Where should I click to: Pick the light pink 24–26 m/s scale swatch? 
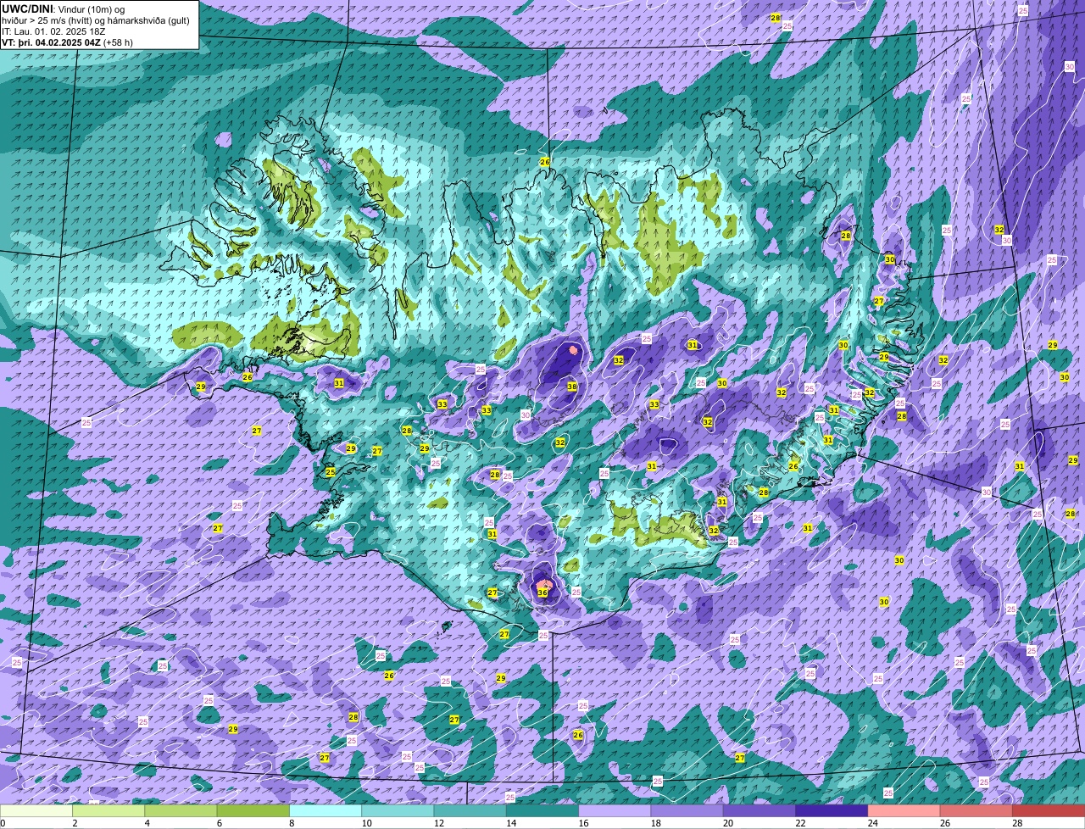904,811
